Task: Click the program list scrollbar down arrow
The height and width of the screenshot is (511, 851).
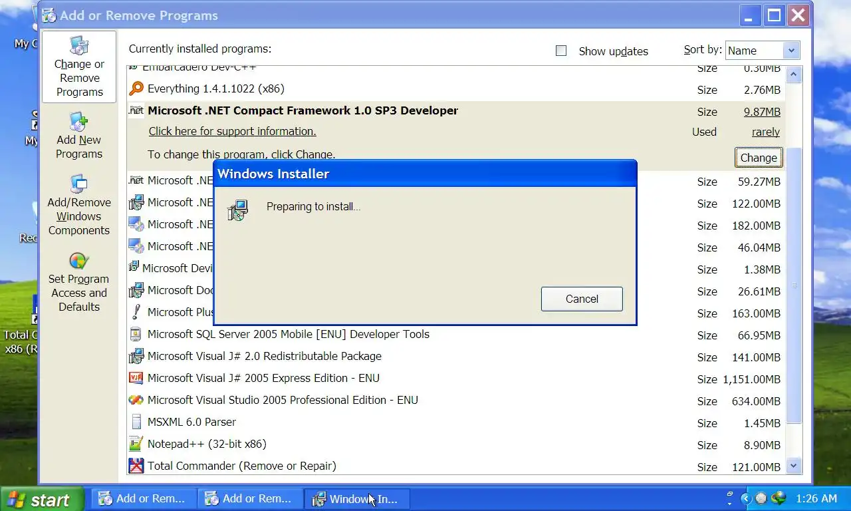Action: (x=794, y=466)
